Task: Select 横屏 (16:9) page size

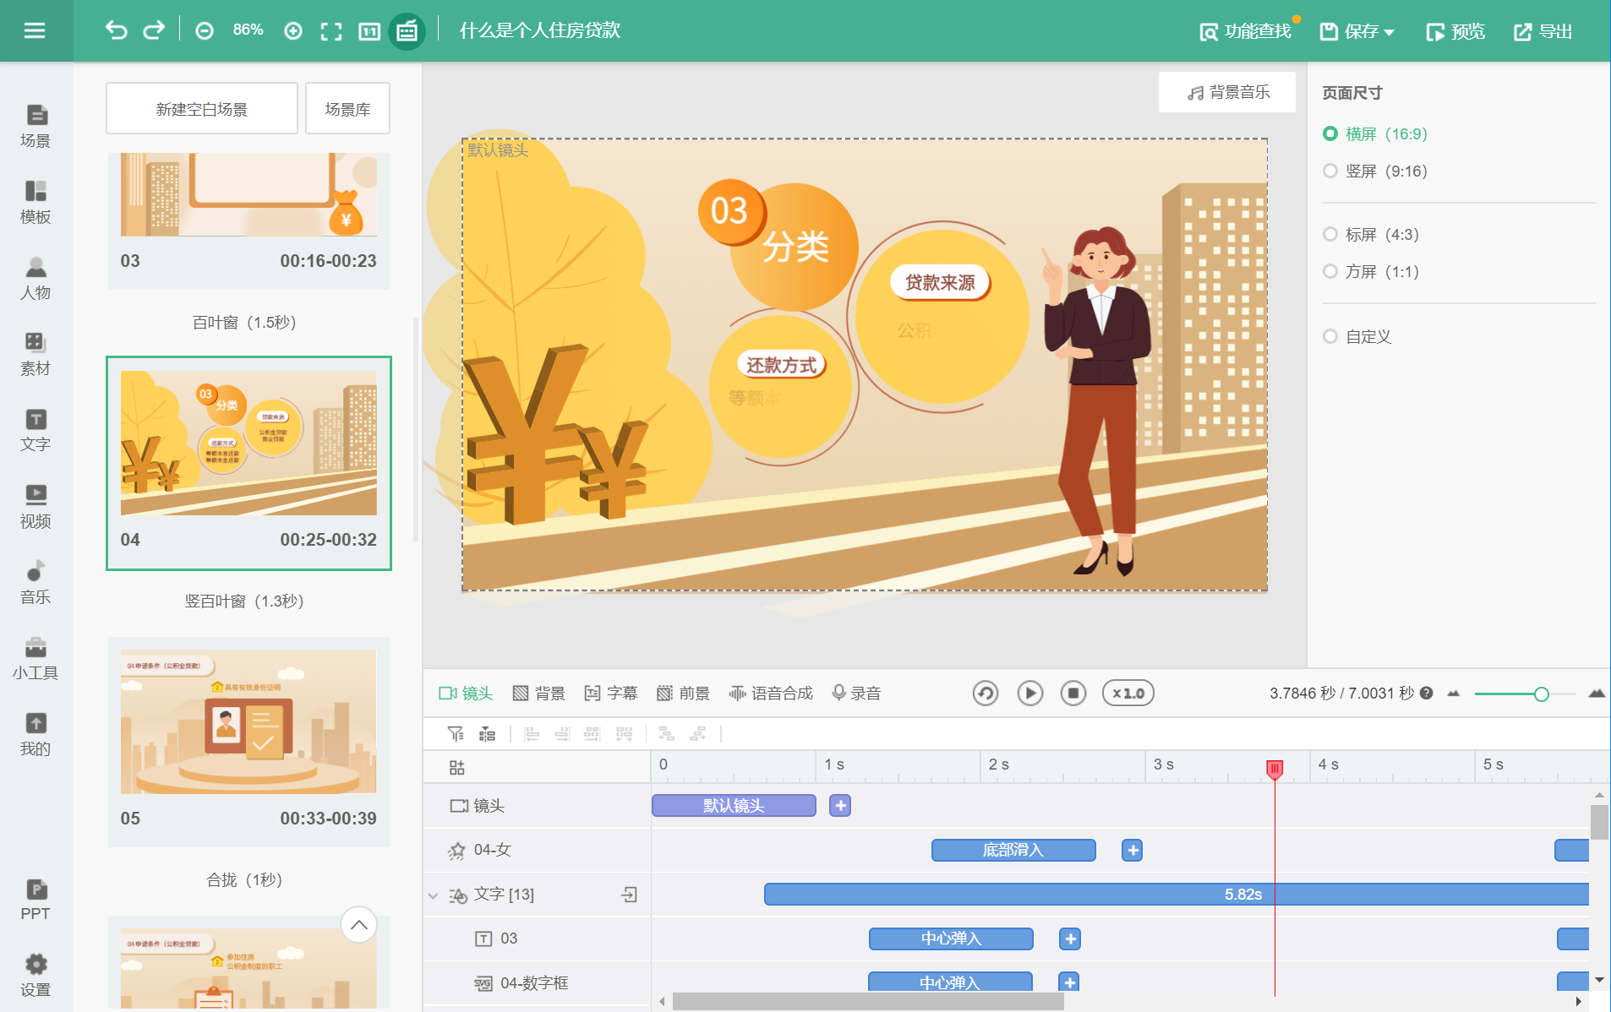Action: click(1375, 133)
